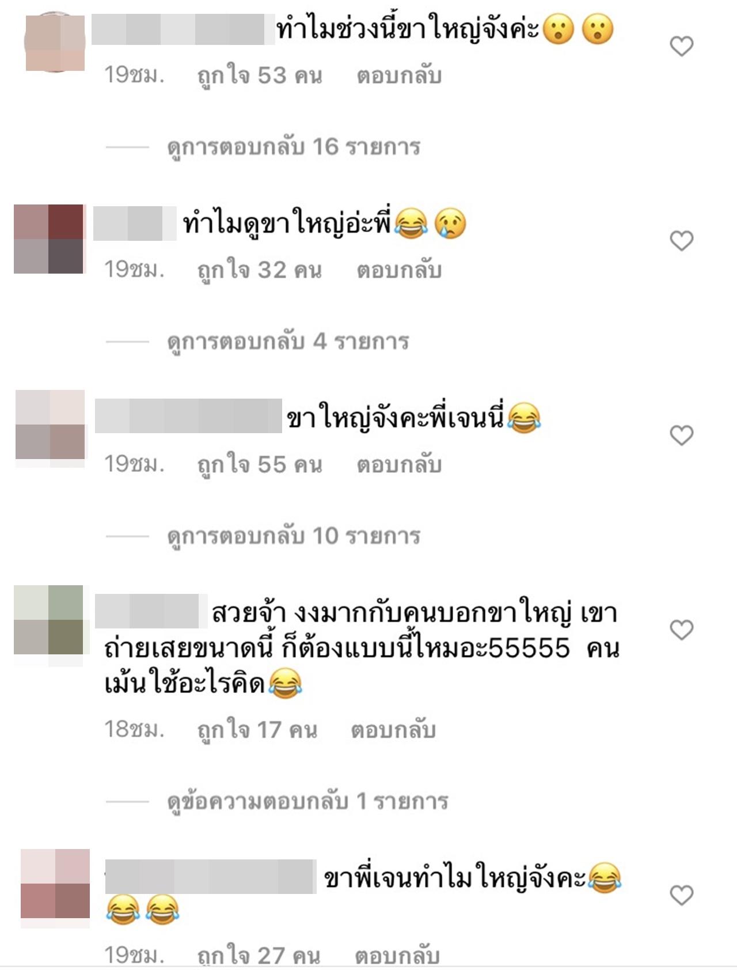Like the comment with 55 likes
The image size is (737, 970).
click(682, 435)
